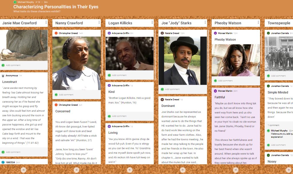The width and height of the screenshot is (293, 174).
Task: Open Joe "Jody" Starks column three-dot menu
Action: tap(205, 22)
